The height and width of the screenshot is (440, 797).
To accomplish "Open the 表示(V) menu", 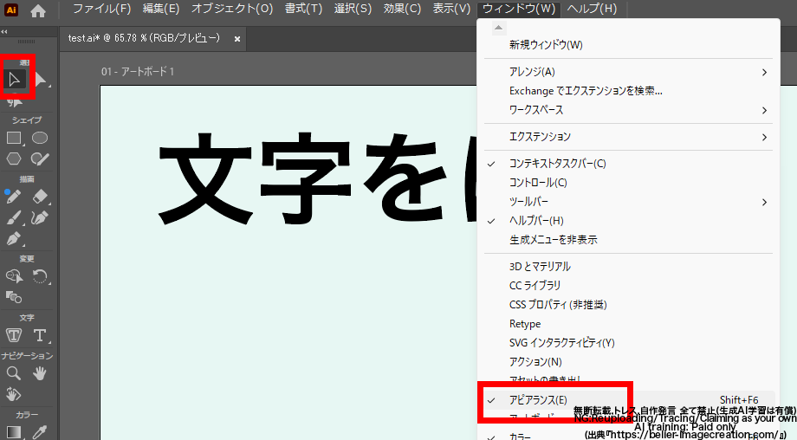I will coord(451,9).
